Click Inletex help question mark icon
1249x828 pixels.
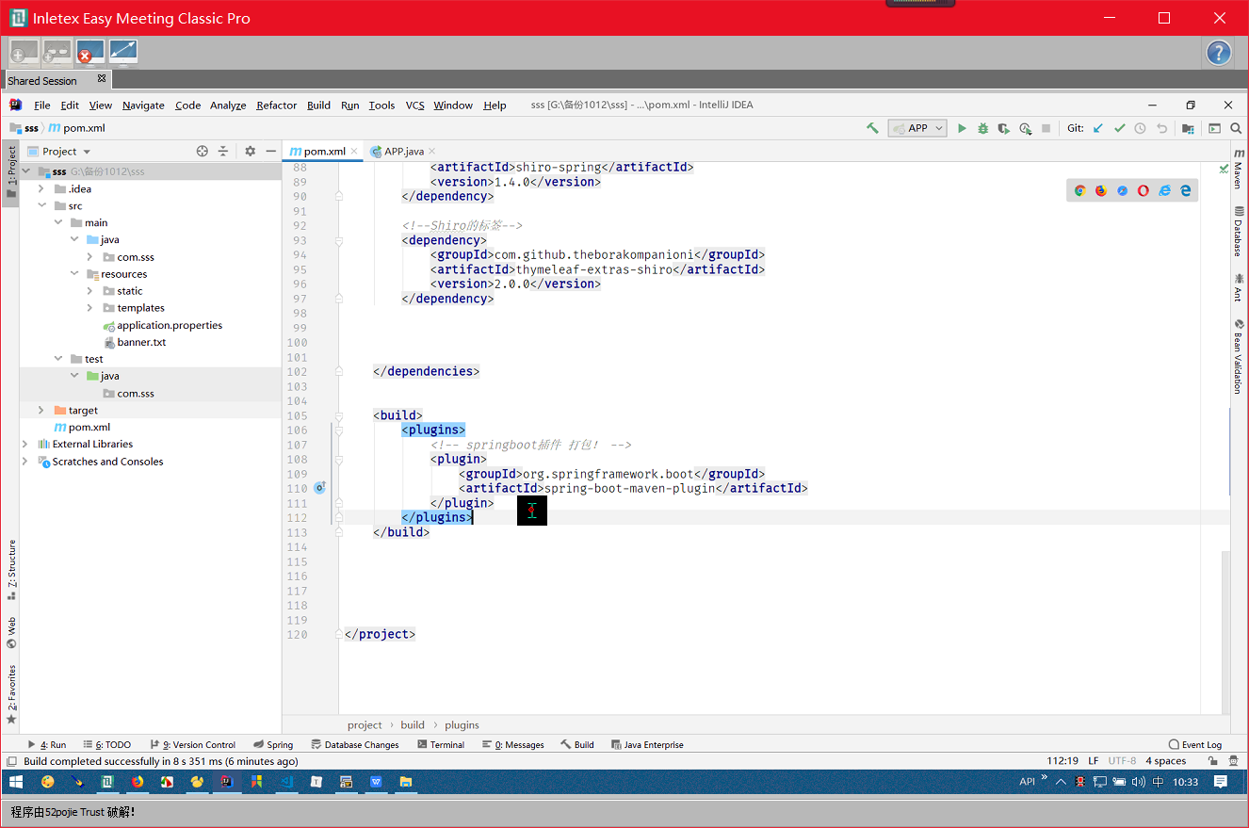[x=1219, y=53]
